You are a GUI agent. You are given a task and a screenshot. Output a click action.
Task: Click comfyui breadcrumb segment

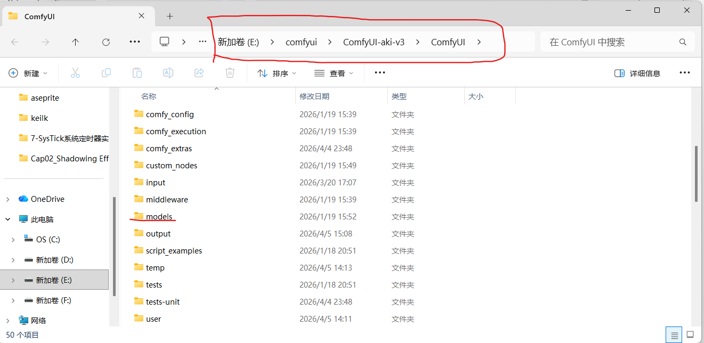coord(301,42)
